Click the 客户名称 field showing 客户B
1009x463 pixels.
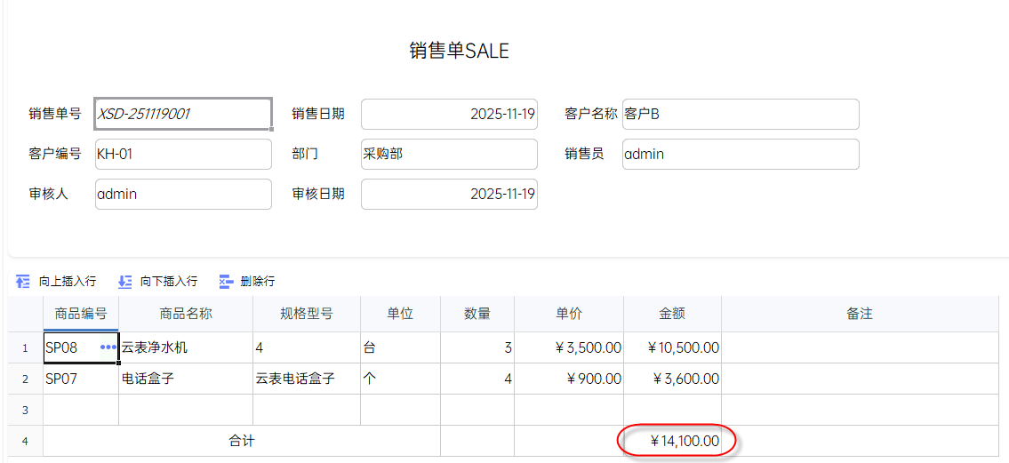click(x=741, y=114)
